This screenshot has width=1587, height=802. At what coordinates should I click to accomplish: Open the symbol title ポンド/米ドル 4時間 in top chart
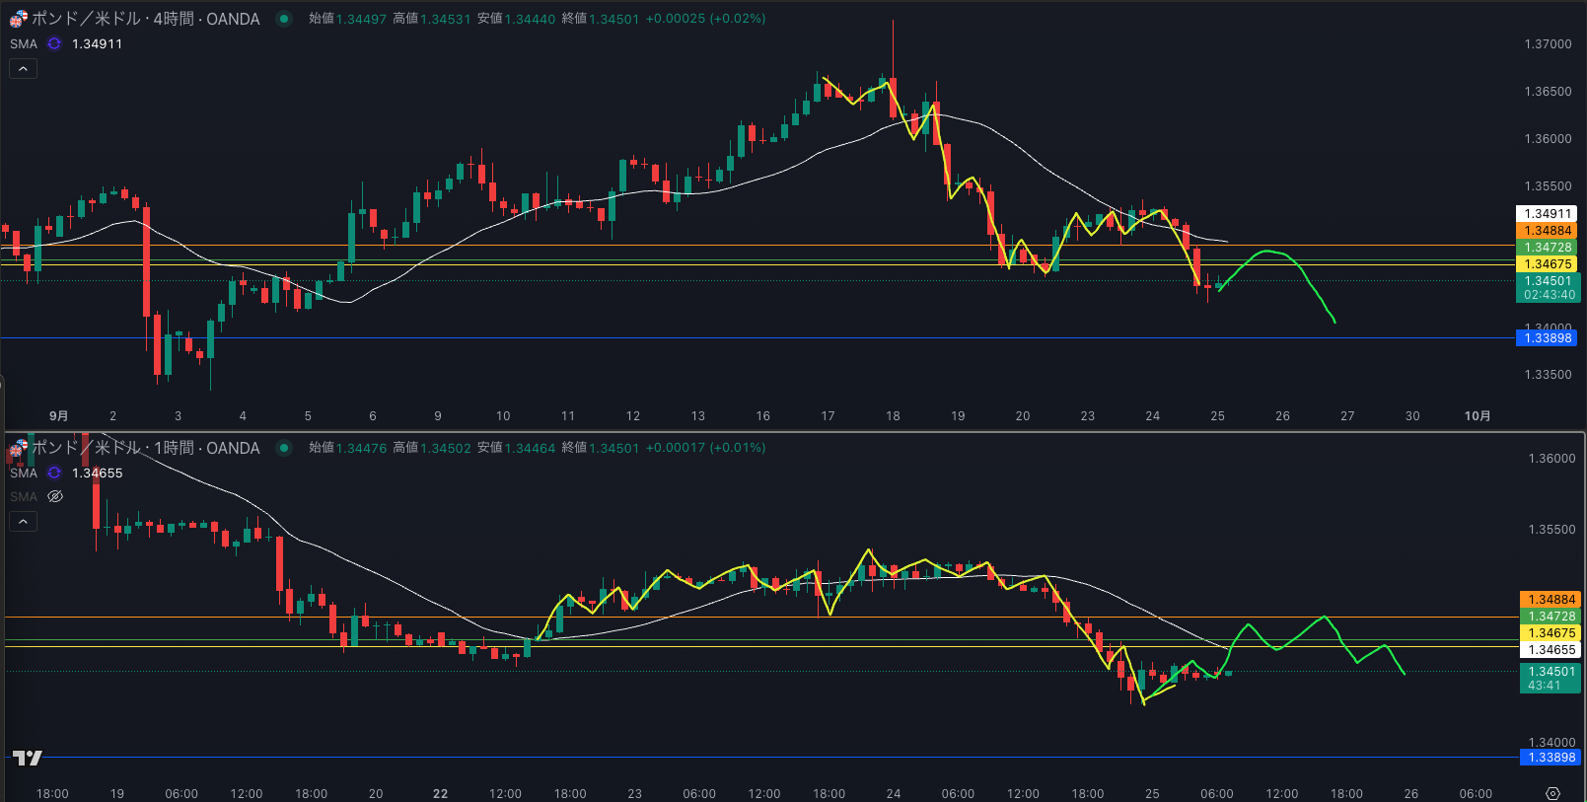click(x=146, y=19)
